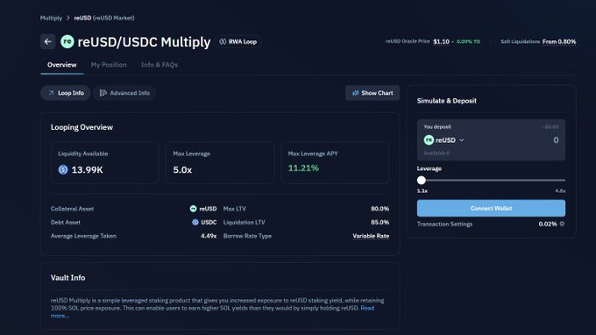Go back using the left arrow button
Screen dimensions: 596x335
point(48,41)
